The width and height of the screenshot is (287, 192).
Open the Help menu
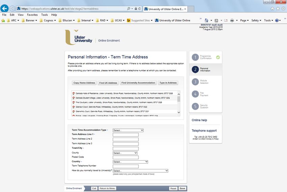[x=54, y=15]
